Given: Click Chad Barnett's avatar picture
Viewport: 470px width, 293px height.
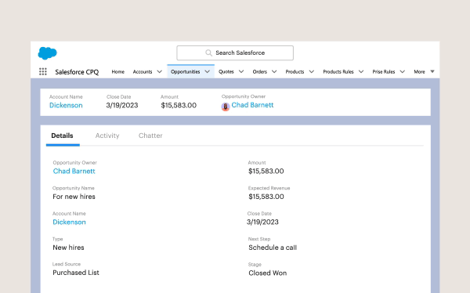Looking at the screenshot, I should pyautogui.click(x=226, y=107).
